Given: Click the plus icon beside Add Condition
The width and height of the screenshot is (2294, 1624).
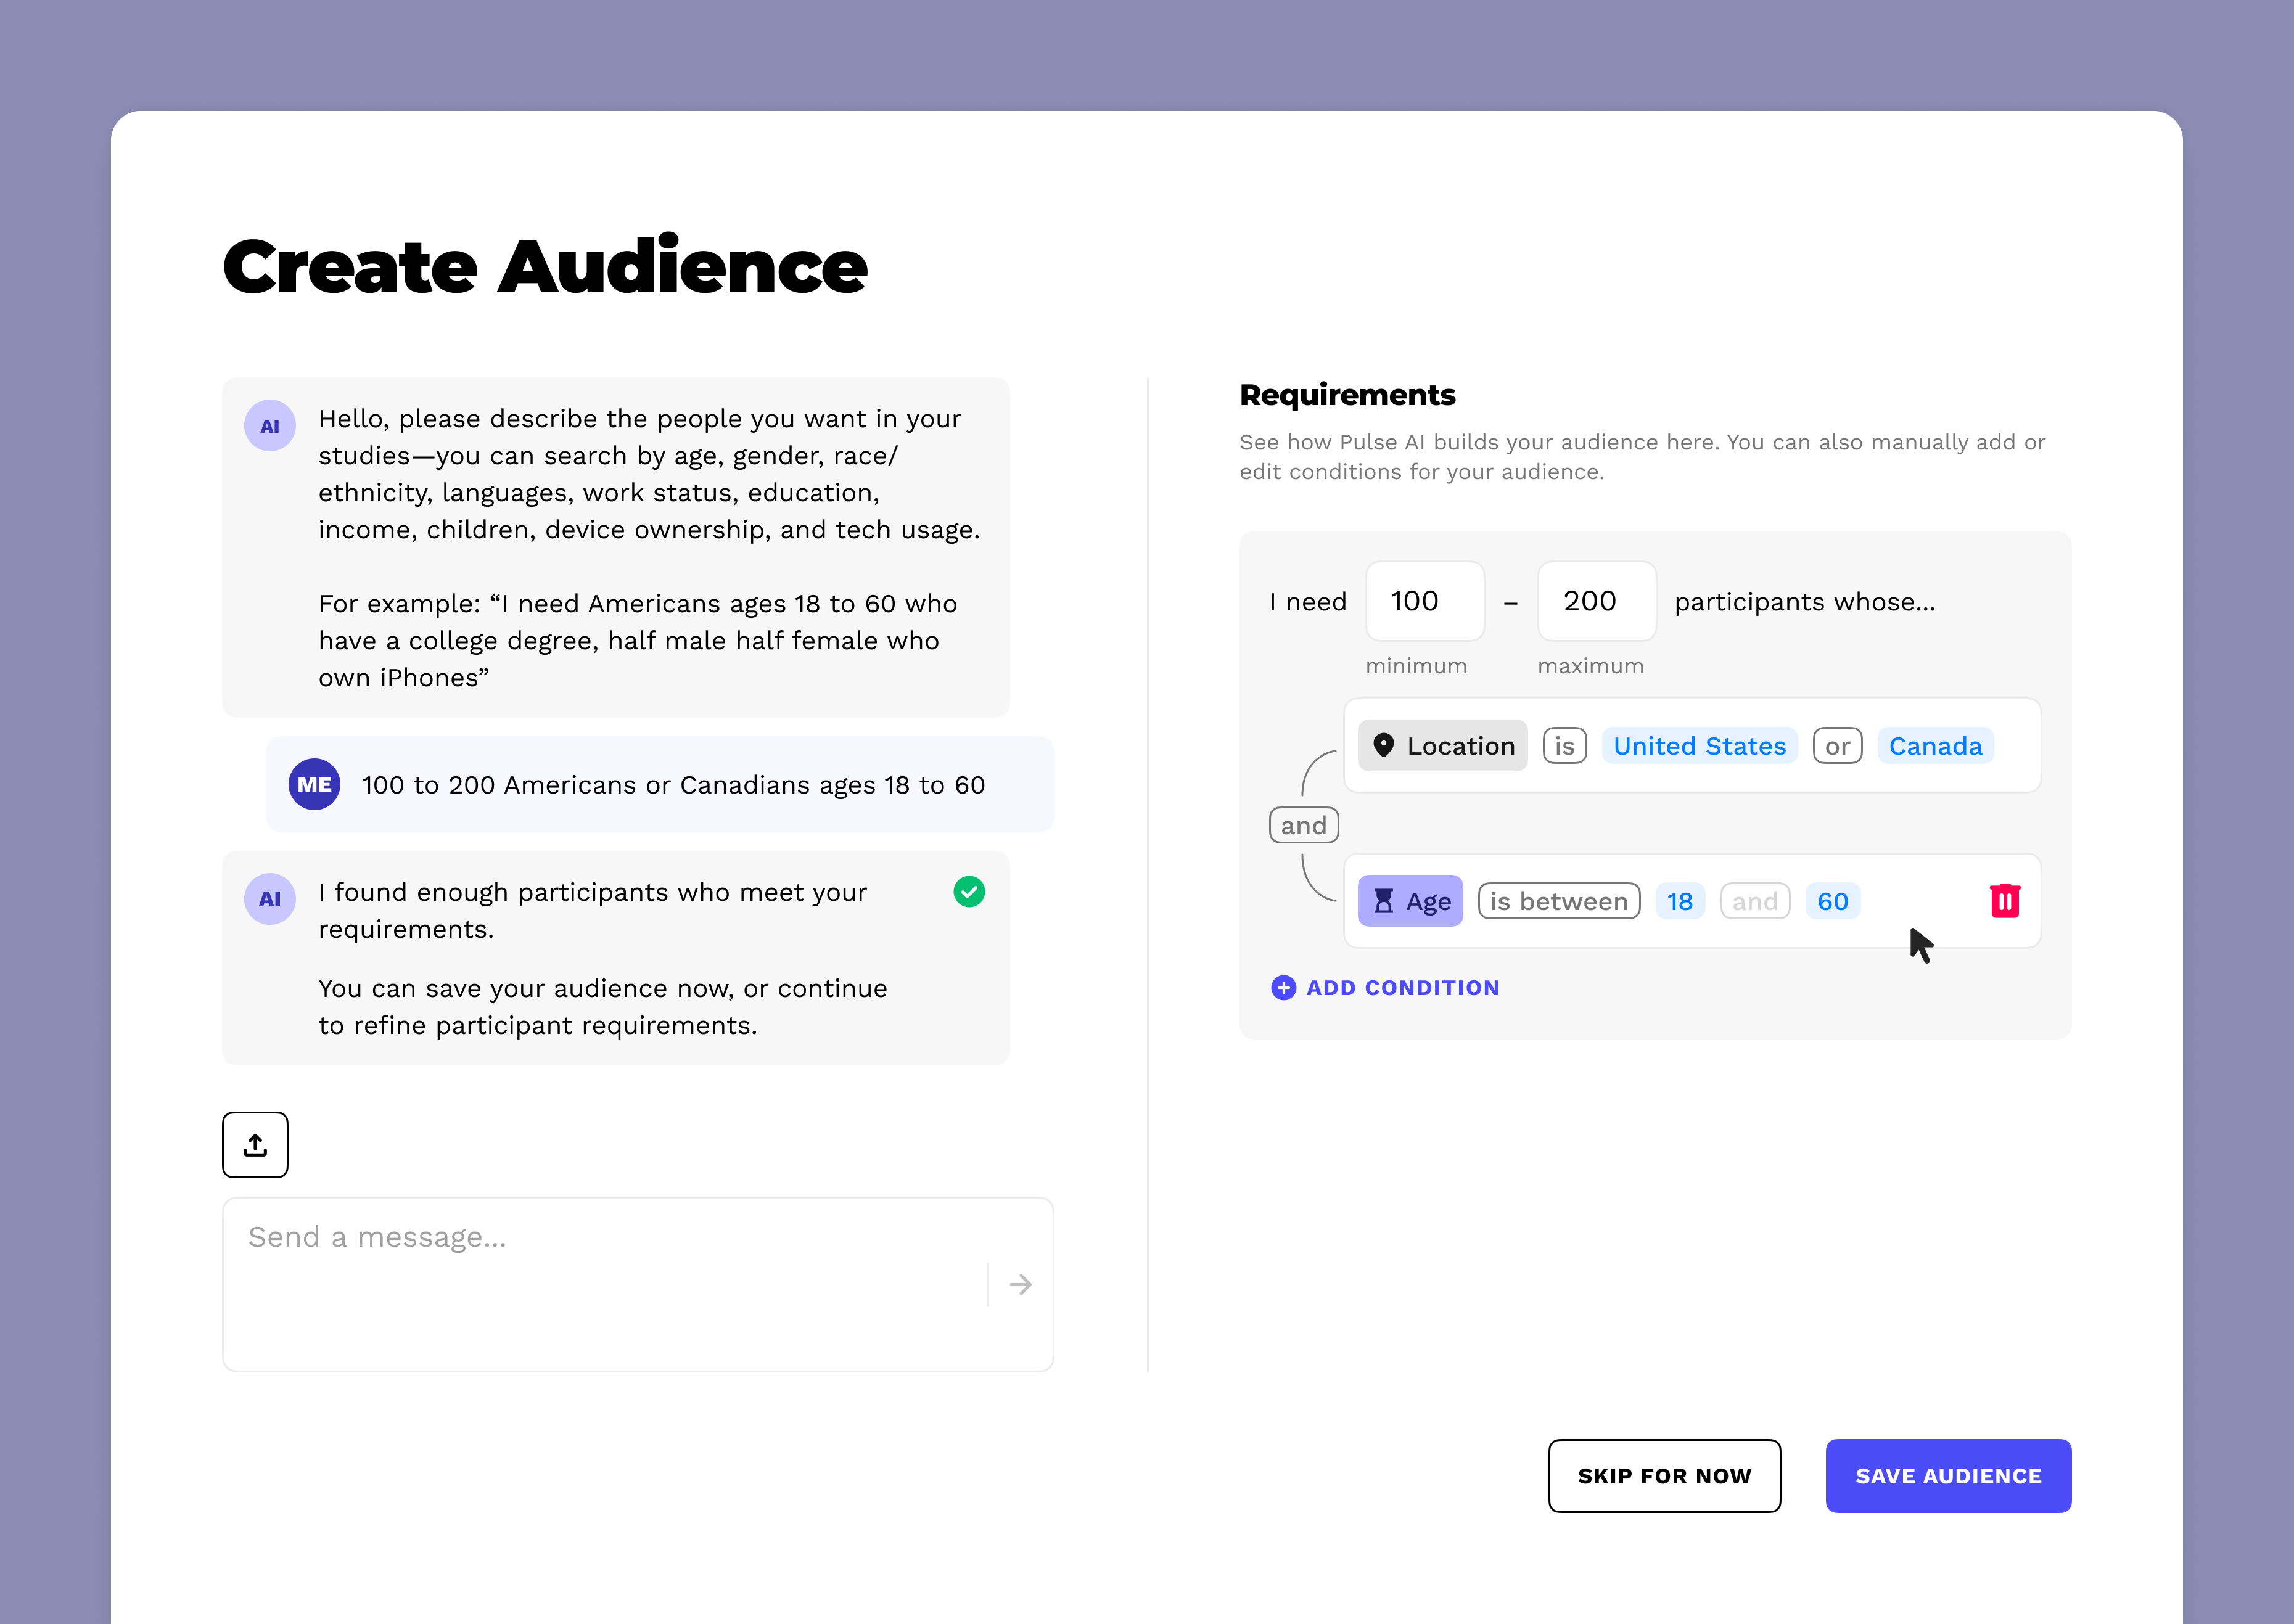Looking at the screenshot, I should coord(1283,988).
